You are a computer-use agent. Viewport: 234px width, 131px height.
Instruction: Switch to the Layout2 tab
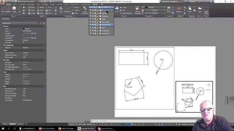click(20, 124)
